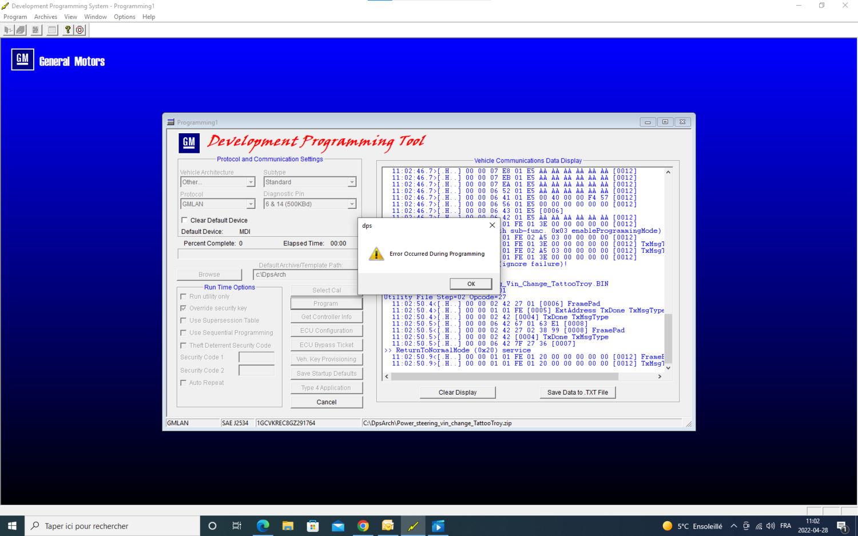Click the GM logo inside the Programming1 window

(189, 142)
